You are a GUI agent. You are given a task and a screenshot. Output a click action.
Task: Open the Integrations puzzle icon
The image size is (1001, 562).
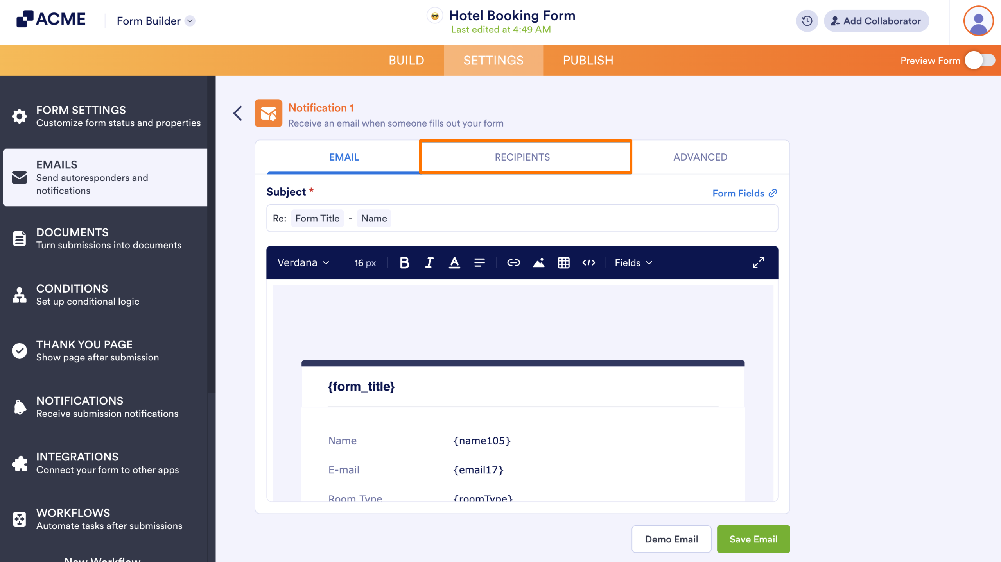[19, 463]
